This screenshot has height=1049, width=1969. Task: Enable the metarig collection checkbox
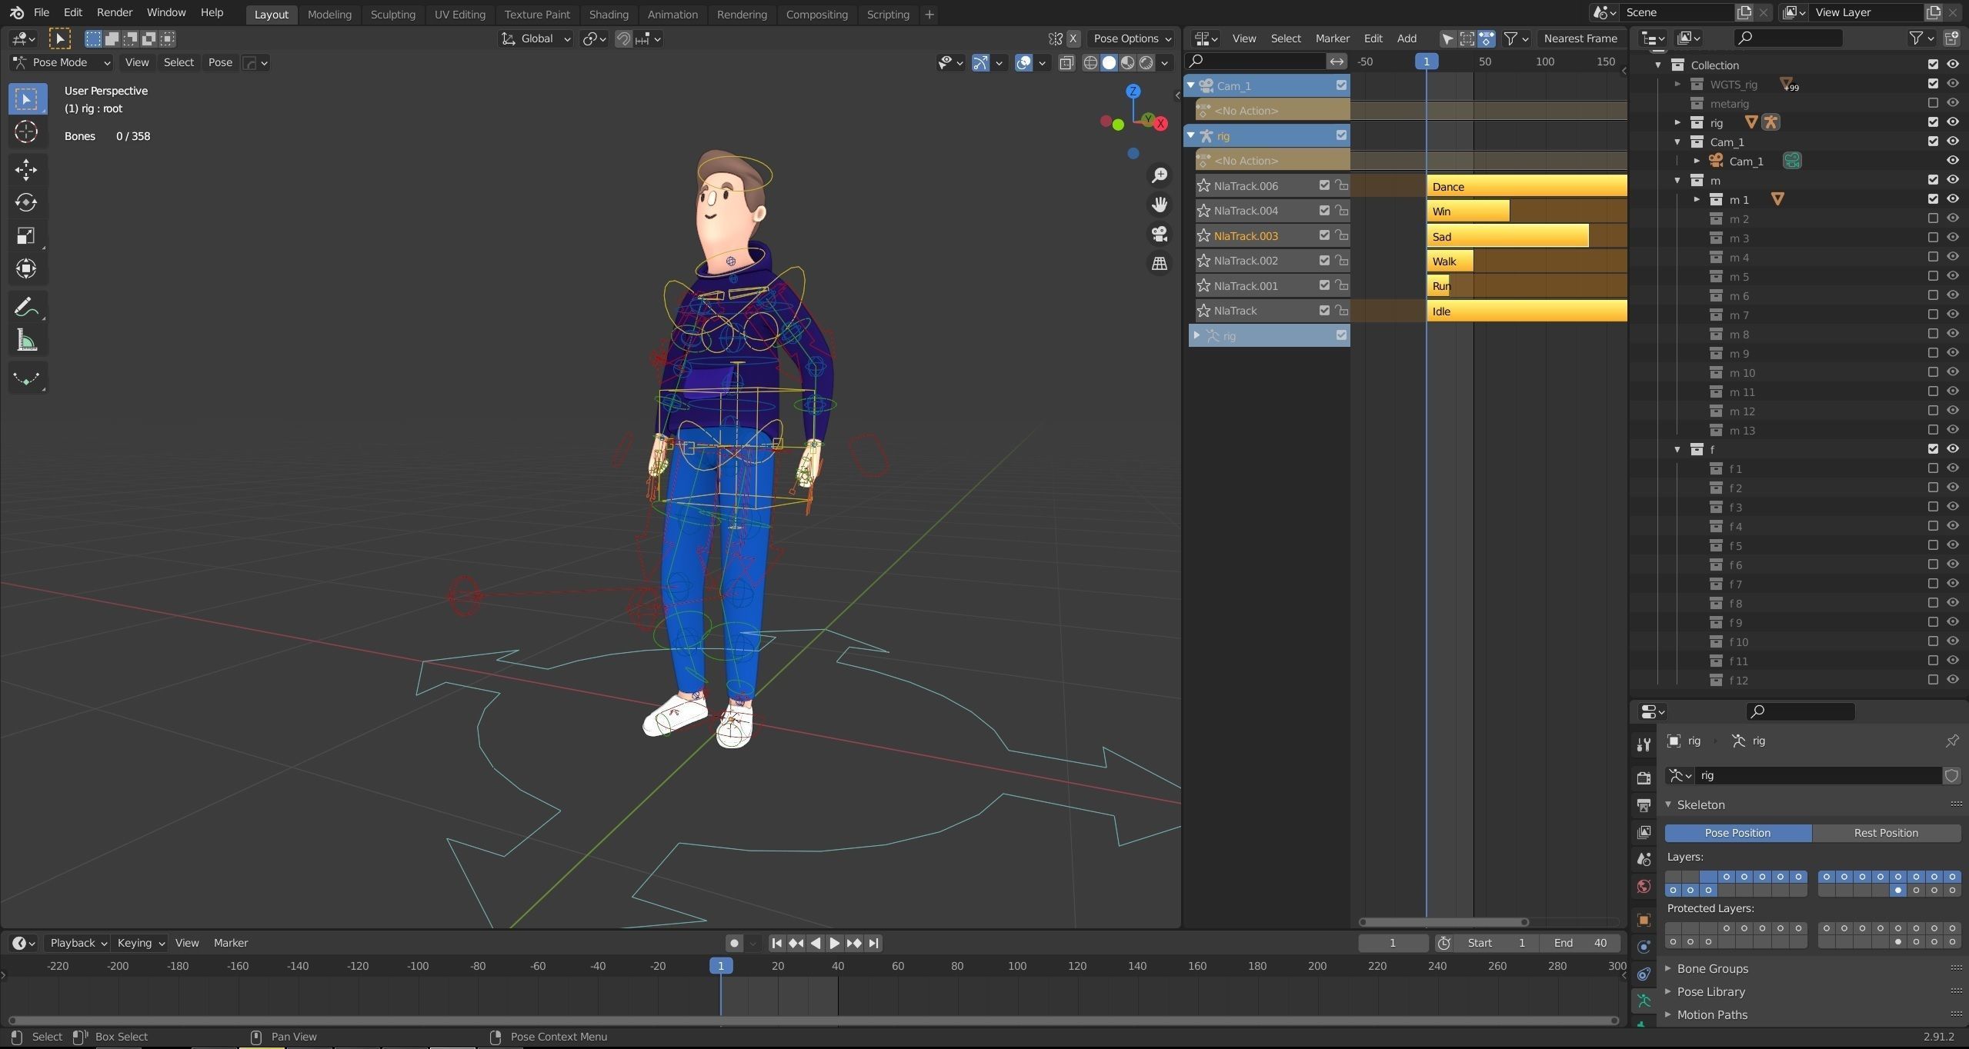pos(1933,102)
